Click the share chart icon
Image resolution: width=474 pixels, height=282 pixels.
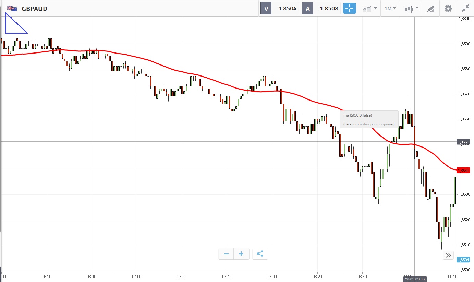tap(260, 254)
